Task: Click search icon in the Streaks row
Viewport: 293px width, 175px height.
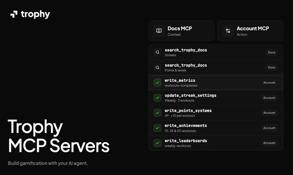Action: [158, 52]
